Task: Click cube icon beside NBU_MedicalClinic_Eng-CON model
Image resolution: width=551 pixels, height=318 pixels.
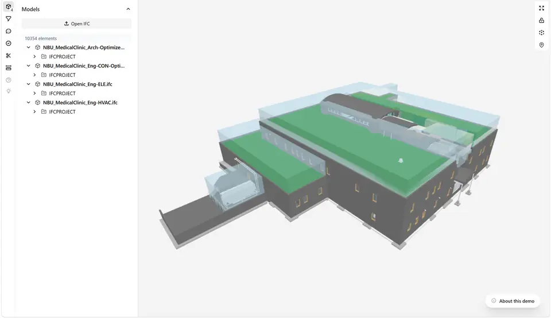Action: tap(38, 65)
